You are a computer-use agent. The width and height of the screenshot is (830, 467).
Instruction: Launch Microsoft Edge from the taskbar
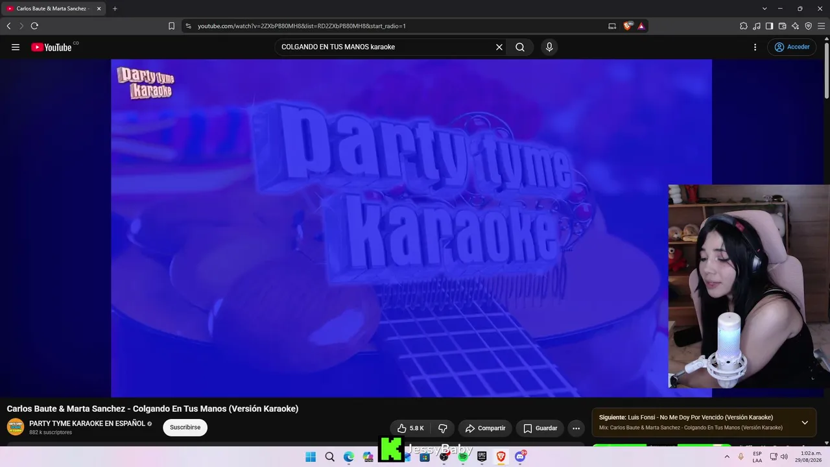349,457
